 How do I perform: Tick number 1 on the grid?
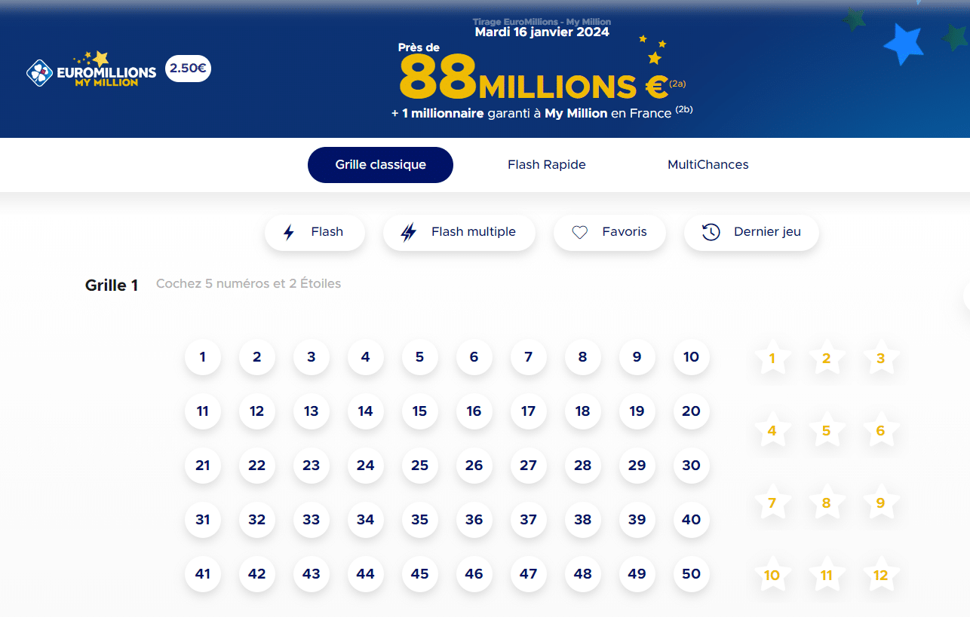203,357
